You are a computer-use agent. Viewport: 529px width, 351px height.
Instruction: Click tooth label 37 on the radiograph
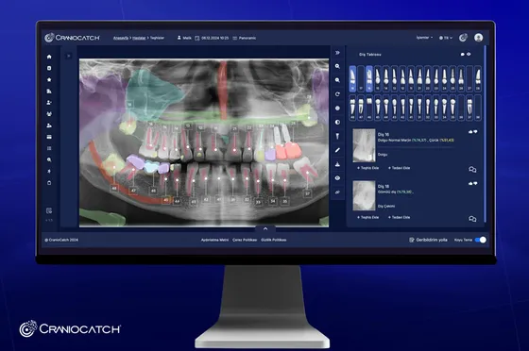(x=307, y=194)
